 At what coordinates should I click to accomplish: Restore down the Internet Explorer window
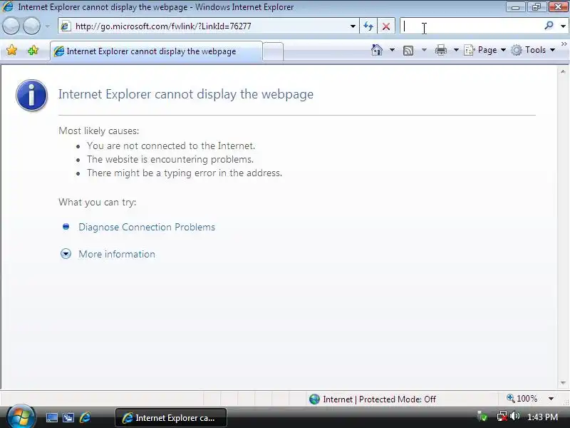[x=537, y=7]
